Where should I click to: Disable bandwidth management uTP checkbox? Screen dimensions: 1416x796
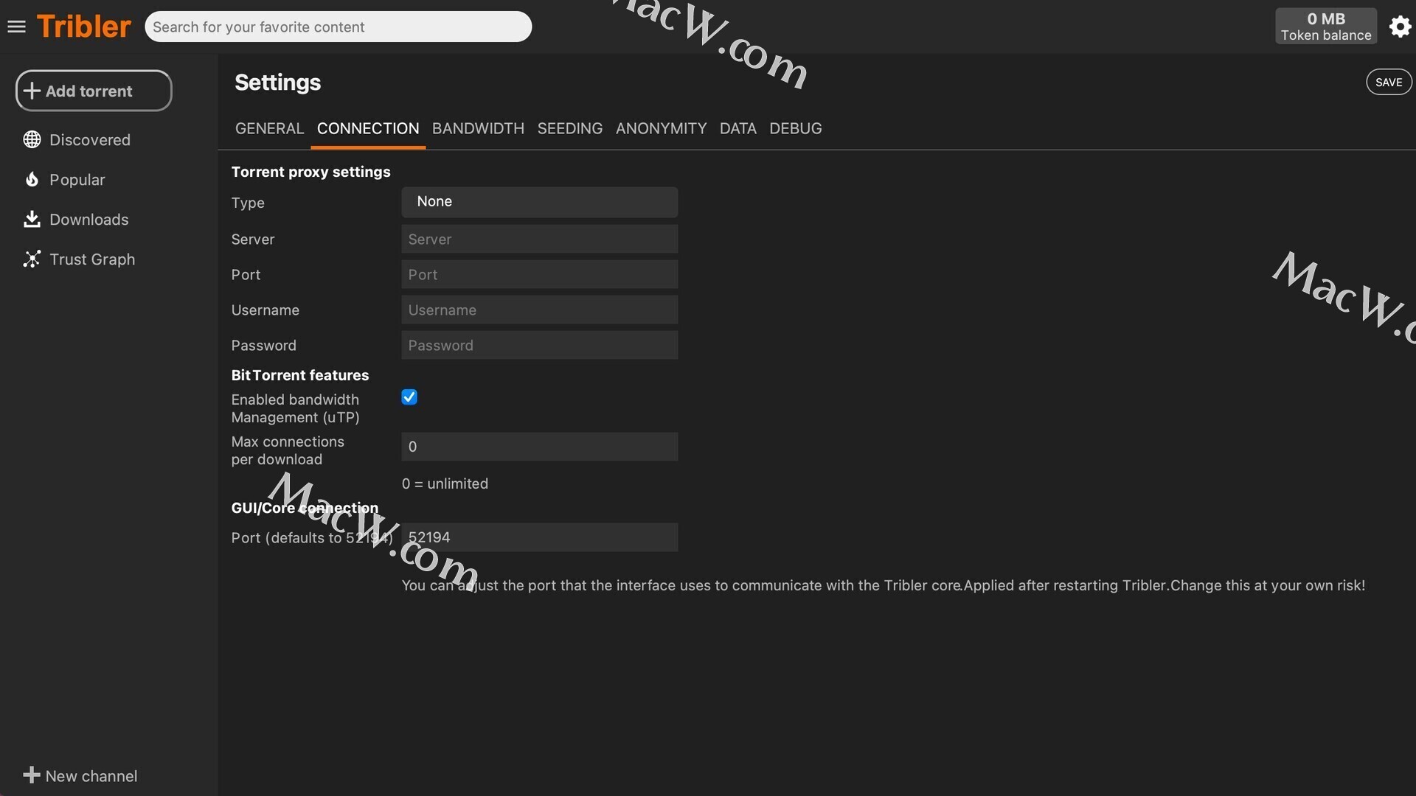pyautogui.click(x=409, y=397)
